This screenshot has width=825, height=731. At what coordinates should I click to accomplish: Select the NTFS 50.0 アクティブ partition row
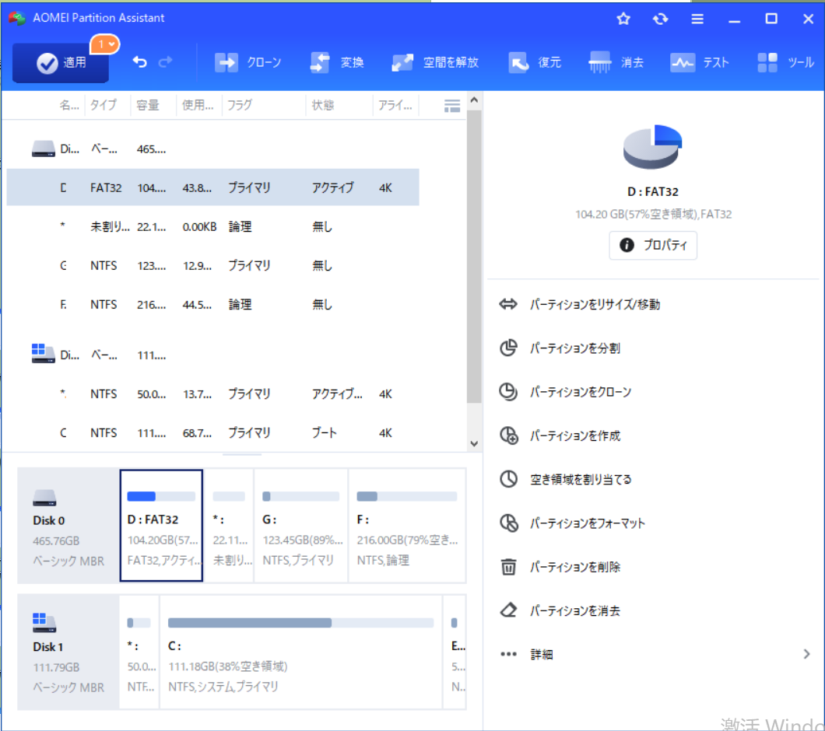click(212, 394)
